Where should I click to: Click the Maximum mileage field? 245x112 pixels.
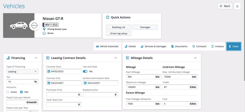(143, 87)
